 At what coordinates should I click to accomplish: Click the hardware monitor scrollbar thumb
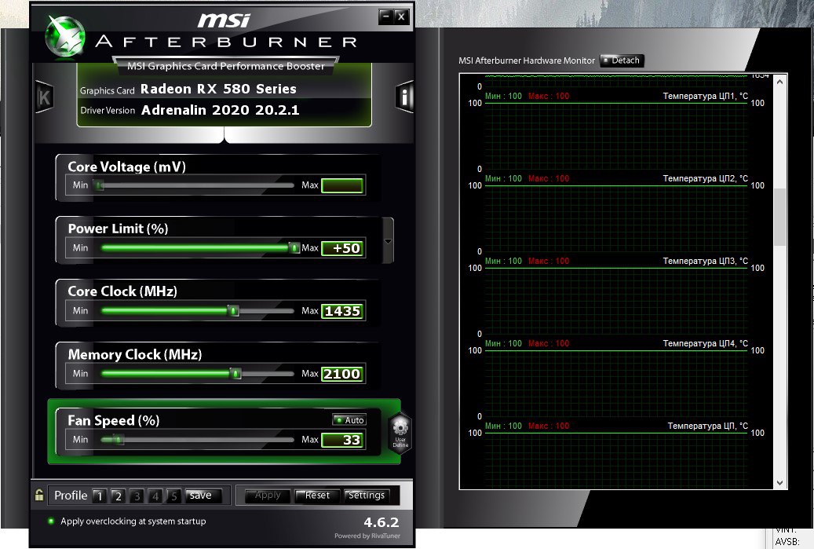[779, 217]
